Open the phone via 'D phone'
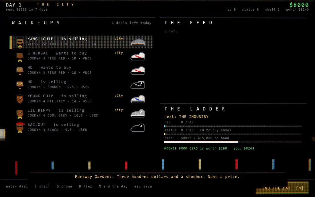This screenshot has height=197, width=315. point(64,186)
